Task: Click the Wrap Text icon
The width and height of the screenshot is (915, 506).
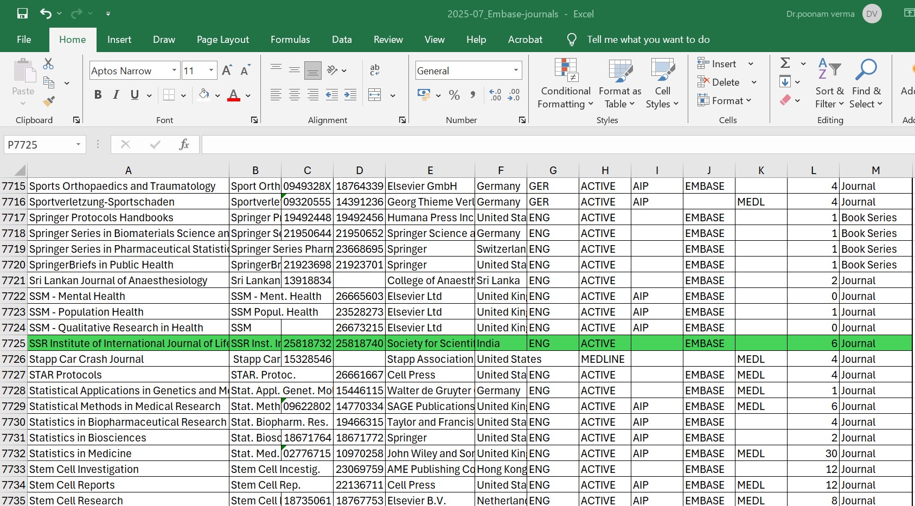Action: (x=375, y=70)
